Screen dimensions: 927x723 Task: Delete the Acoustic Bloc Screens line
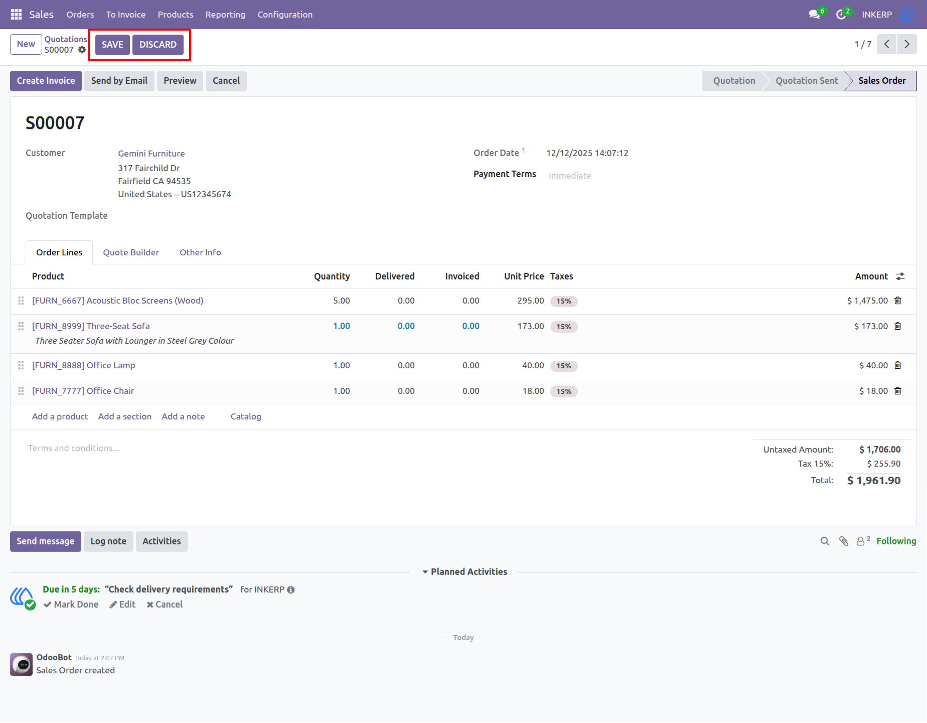(898, 301)
